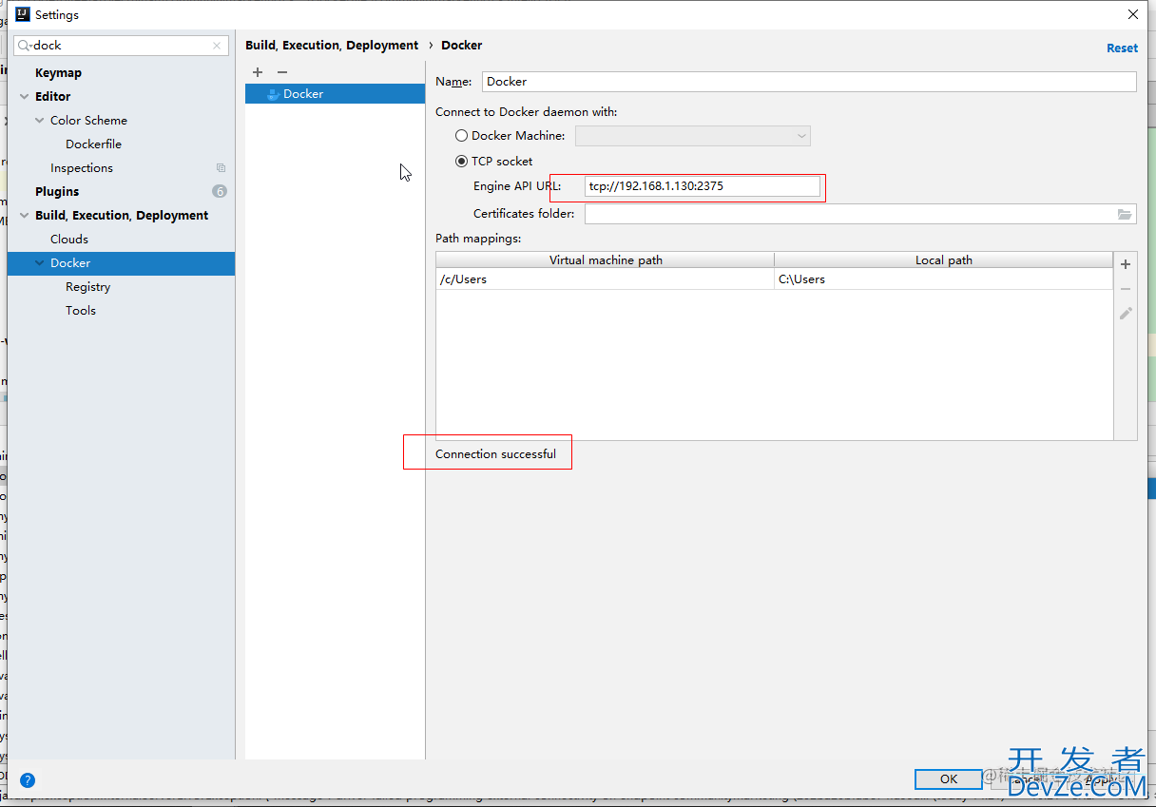Select the TCP socket radio button
This screenshot has width=1156, height=807.
[x=462, y=162]
